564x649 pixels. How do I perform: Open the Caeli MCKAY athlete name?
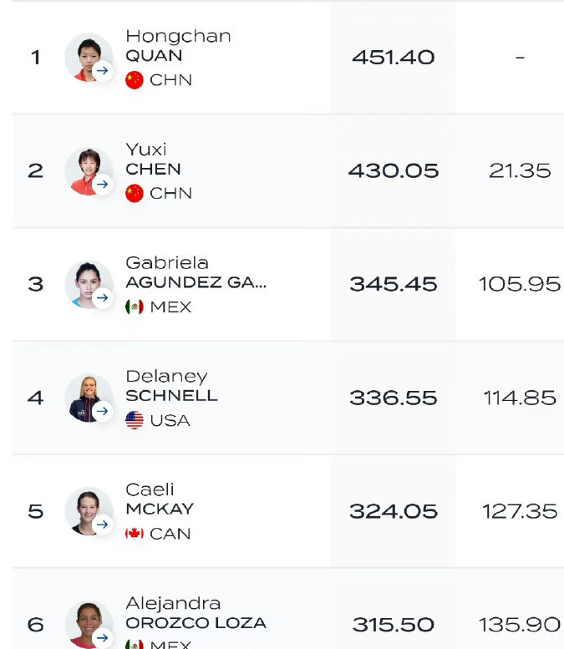point(160,499)
